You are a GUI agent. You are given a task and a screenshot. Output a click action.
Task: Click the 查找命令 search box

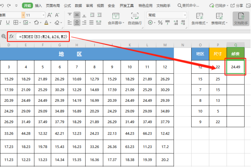coord(188,5)
